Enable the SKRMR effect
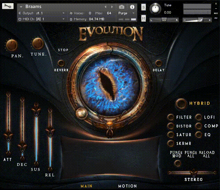This screenshot has height=190, width=220. [171, 144]
